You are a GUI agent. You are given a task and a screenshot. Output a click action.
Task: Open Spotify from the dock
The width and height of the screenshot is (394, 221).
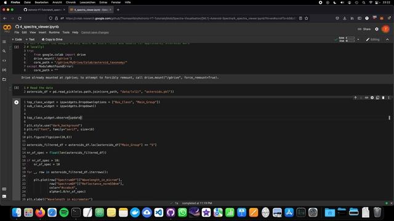(64, 212)
